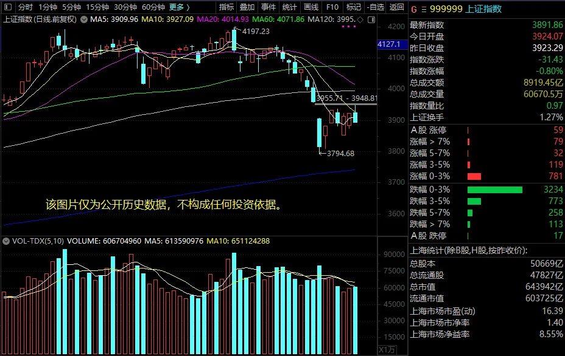Click the diamond icon after MA120
Screen dimensions: 565x356
[360, 19]
